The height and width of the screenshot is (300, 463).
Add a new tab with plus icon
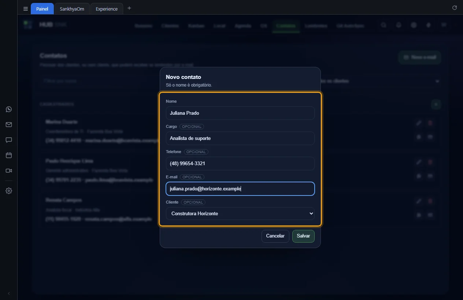[x=129, y=8]
